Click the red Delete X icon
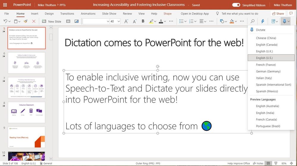 click(x=34, y=21)
